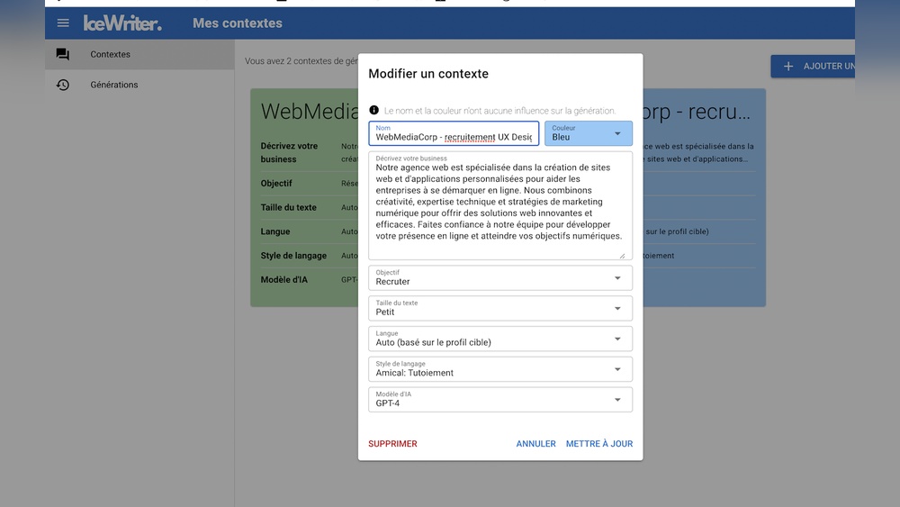Select the Modèle d'IA dropdown
The image size is (900, 507).
500,400
